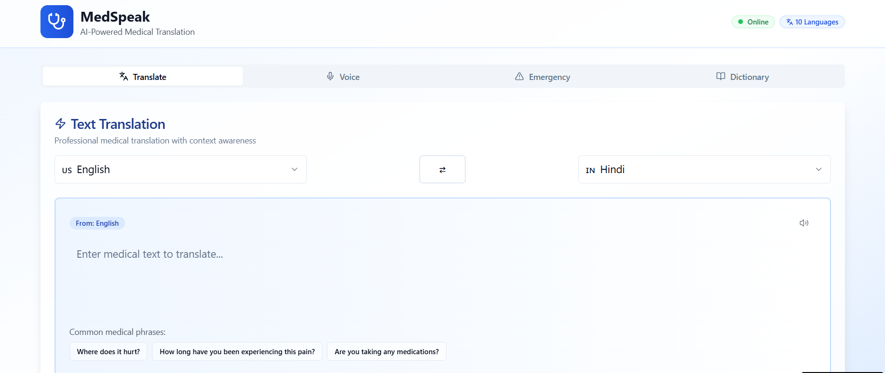Click the lightning bolt icon beside Text Translation
The height and width of the screenshot is (373, 885).
tap(60, 124)
